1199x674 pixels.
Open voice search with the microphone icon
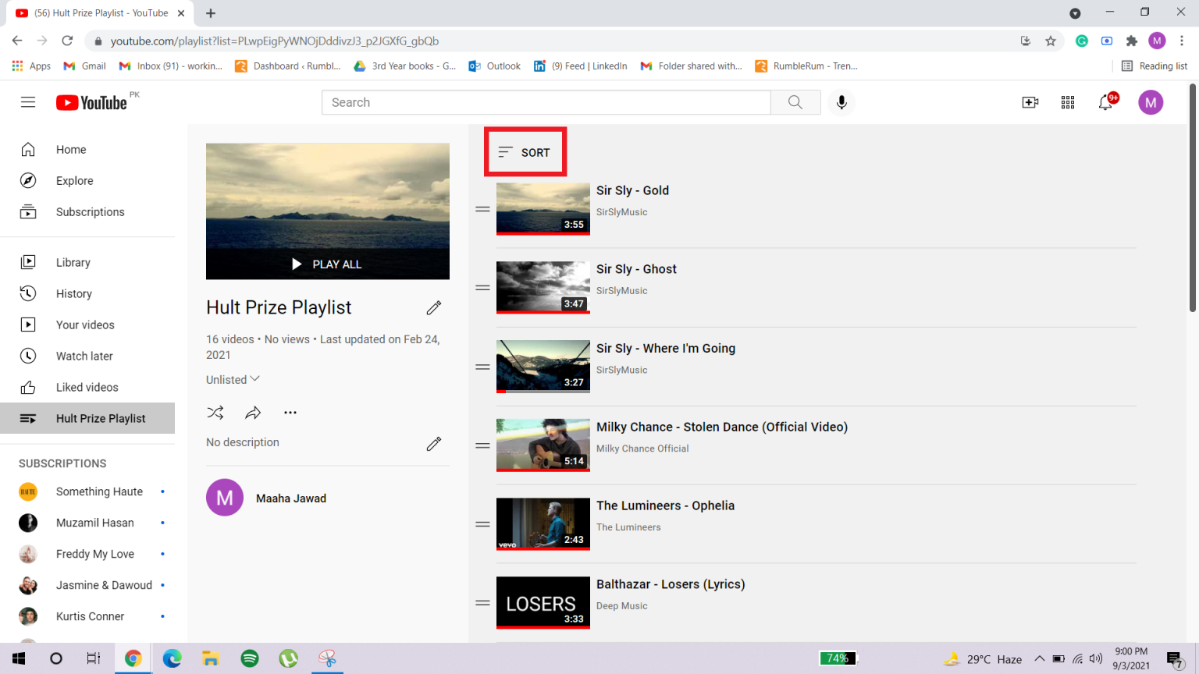pos(841,102)
